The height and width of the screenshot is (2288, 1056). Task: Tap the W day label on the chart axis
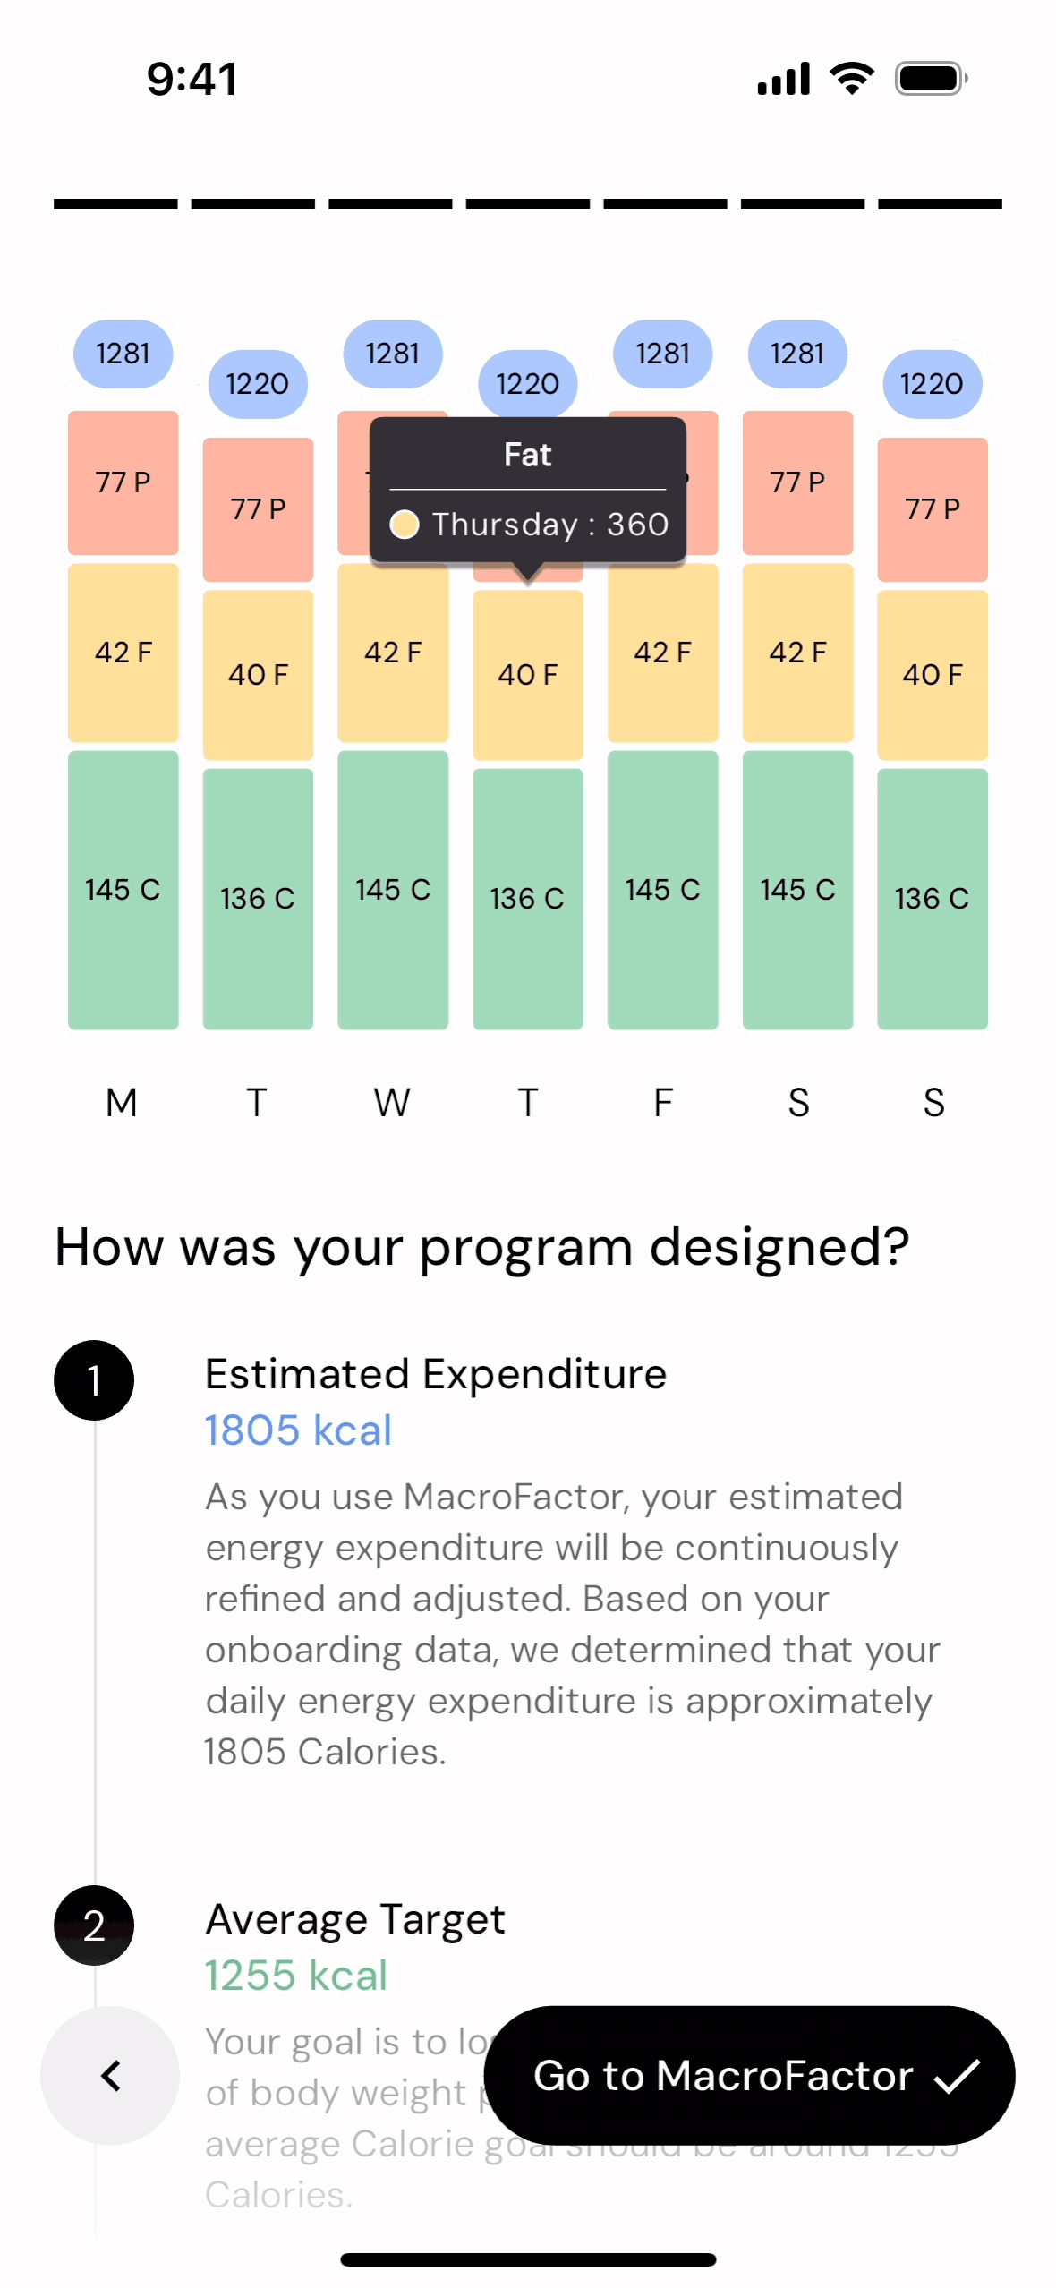[392, 1102]
